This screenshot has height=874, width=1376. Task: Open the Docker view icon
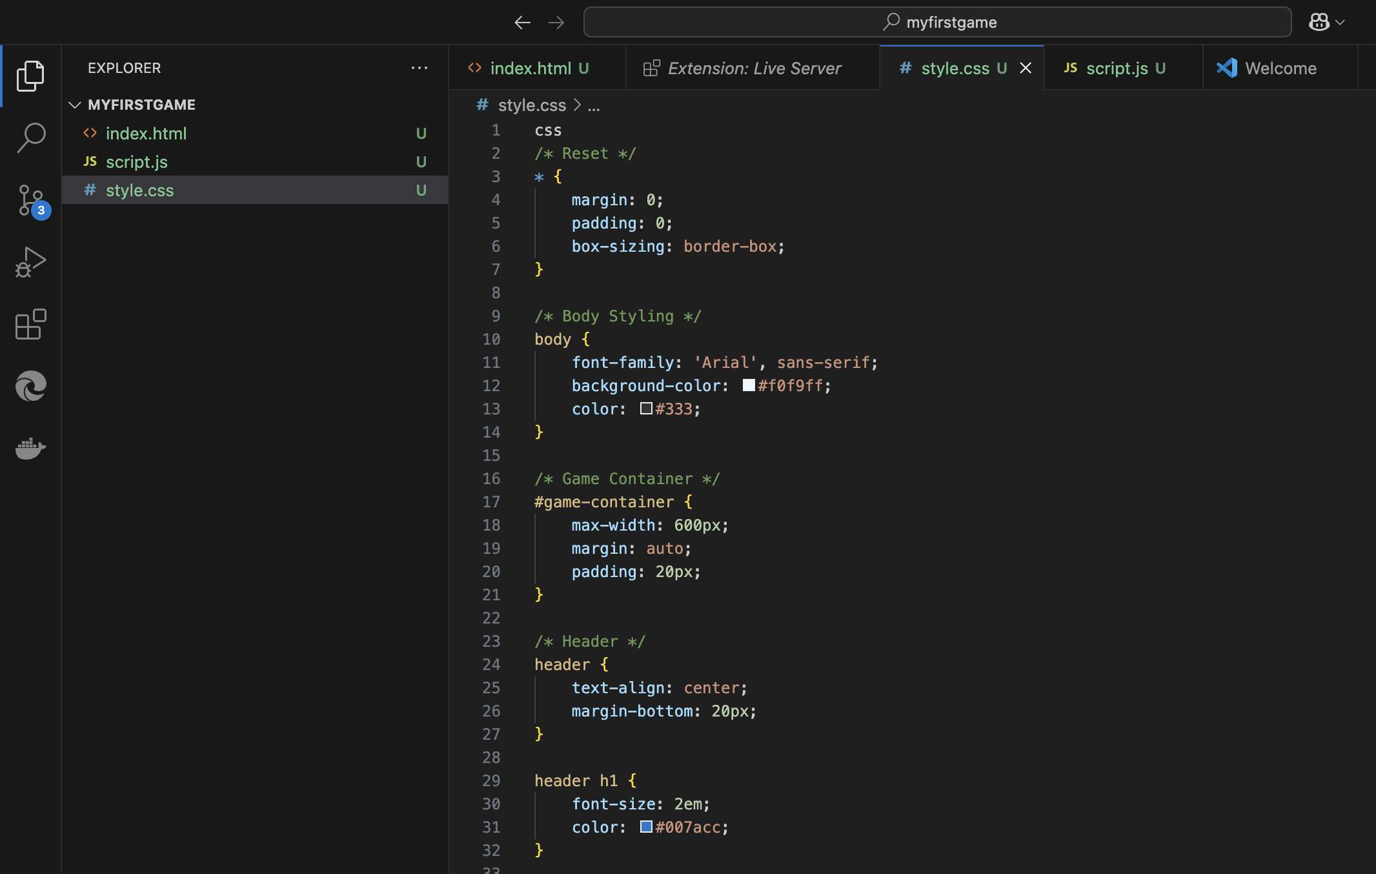tap(30, 448)
